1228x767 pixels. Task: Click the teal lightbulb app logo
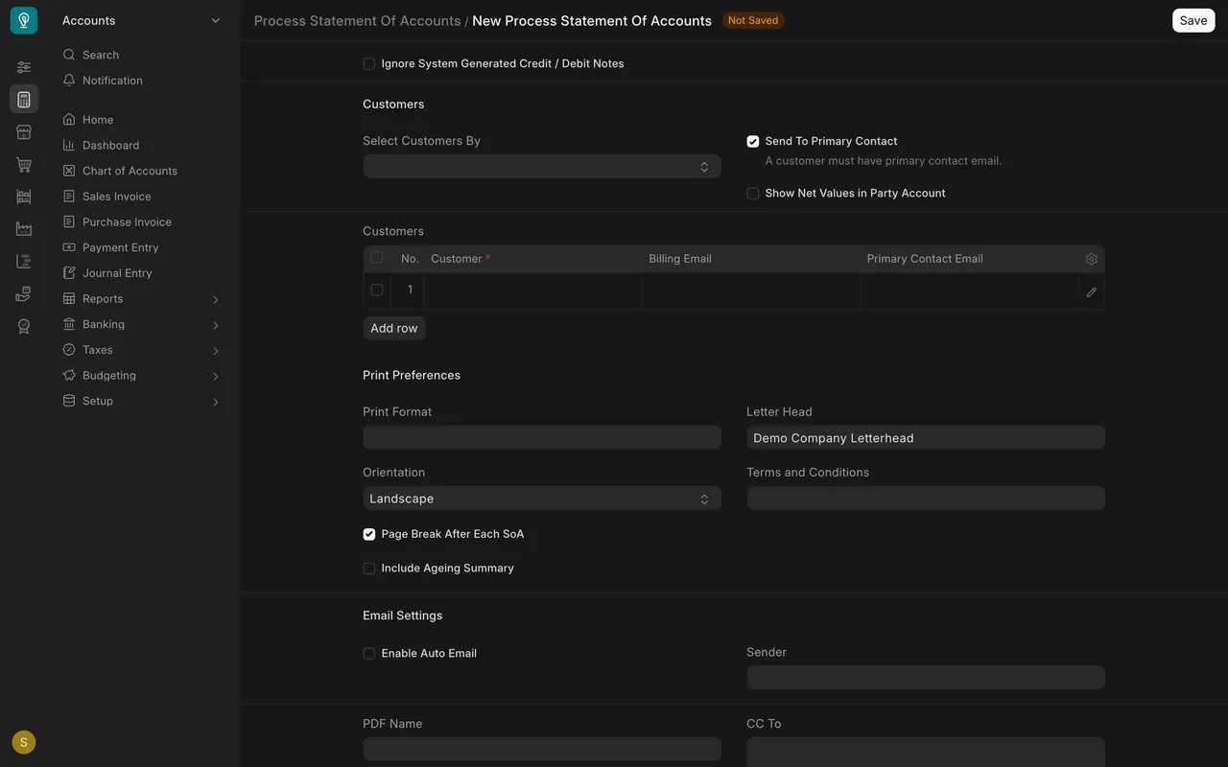(24, 20)
